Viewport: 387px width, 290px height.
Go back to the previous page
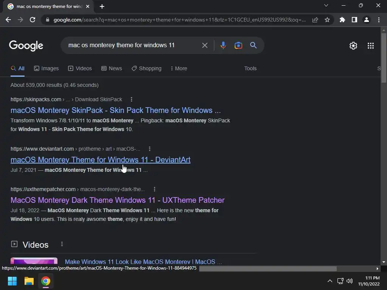(x=8, y=20)
